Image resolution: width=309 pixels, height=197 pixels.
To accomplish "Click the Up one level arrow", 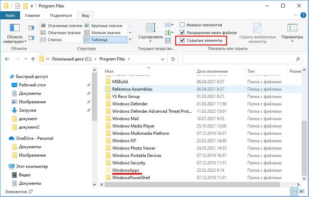I will 33,59.
